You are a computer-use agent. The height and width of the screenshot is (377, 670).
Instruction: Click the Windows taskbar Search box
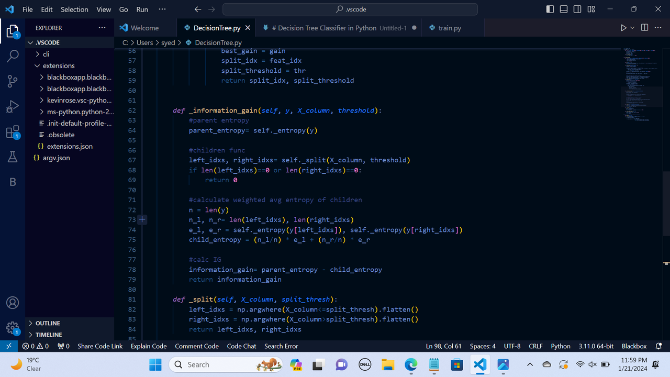coord(225,364)
